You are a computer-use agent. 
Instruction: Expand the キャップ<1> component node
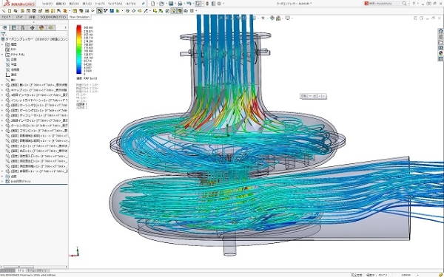(2, 90)
